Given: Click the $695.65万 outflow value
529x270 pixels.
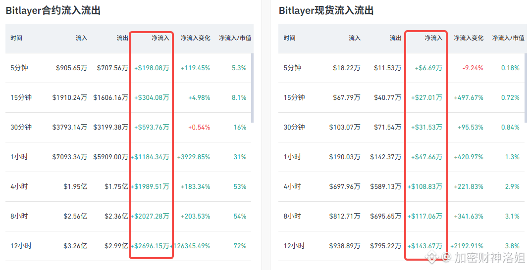Looking at the screenshot, I should 386,216.
